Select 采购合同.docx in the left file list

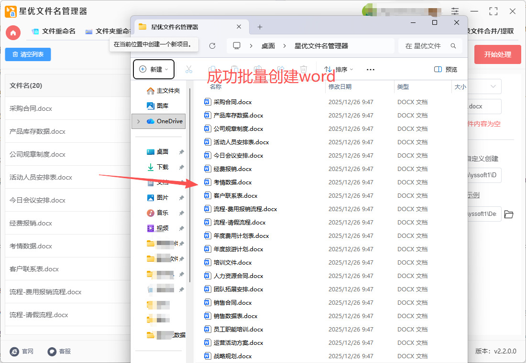pyautogui.click(x=68, y=108)
